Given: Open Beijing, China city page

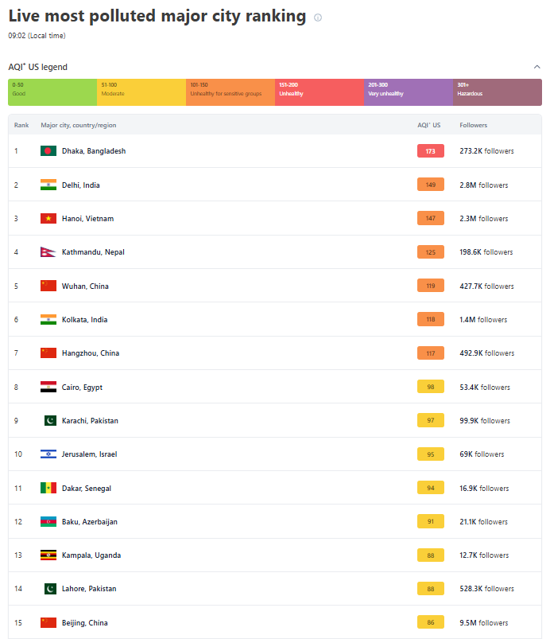Looking at the screenshot, I should tap(84, 623).
